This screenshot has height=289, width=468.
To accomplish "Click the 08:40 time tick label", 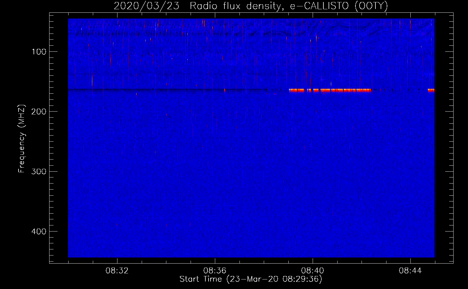I will (x=312, y=271).
